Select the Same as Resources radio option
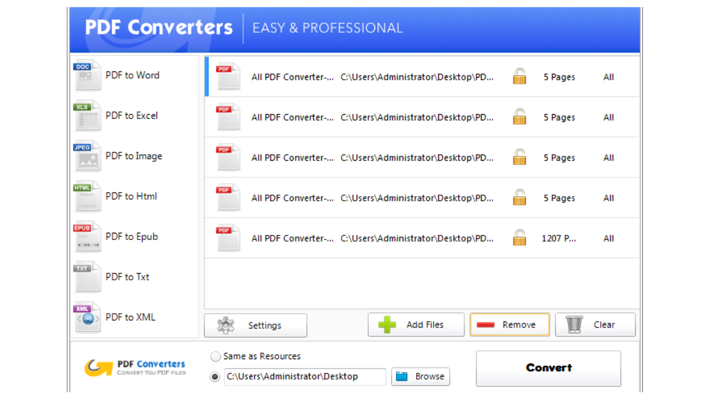The image size is (710, 399). 216,356
